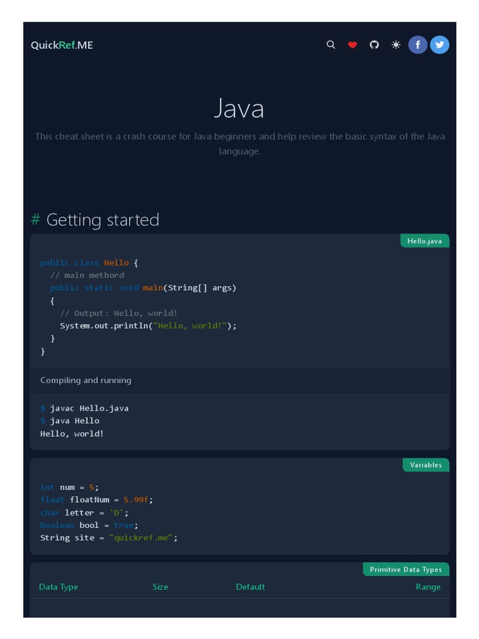Open the QuickRef.ME home logo
Screen dimensions: 479x639
62,45
